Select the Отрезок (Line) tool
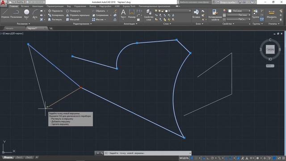The image size is (286, 161). pyautogui.click(x=5, y=14)
